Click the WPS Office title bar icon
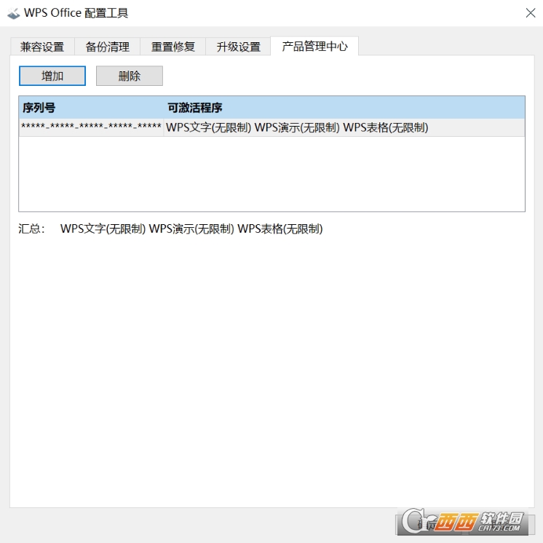This screenshot has width=543, height=543. pyautogui.click(x=13, y=13)
